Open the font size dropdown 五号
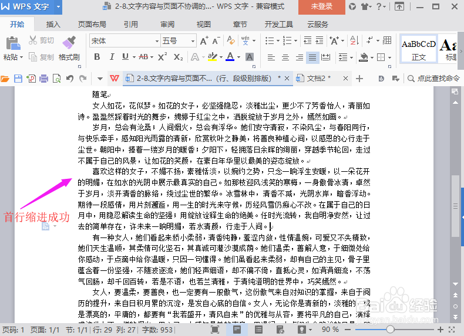Viewport: 464px width, 336px height. [193, 41]
